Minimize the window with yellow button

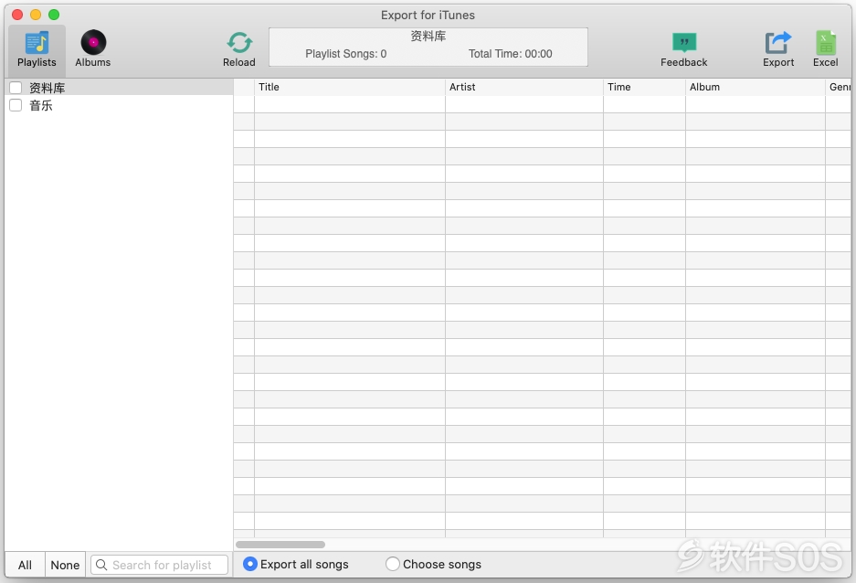pyautogui.click(x=36, y=15)
